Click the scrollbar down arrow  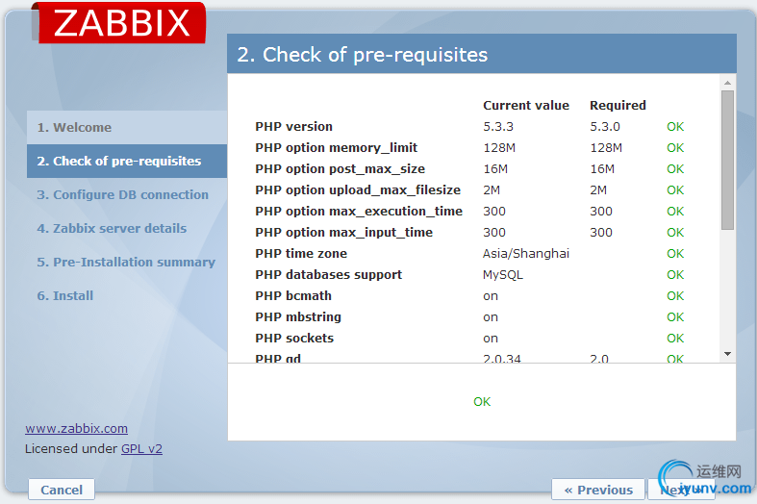click(727, 354)
